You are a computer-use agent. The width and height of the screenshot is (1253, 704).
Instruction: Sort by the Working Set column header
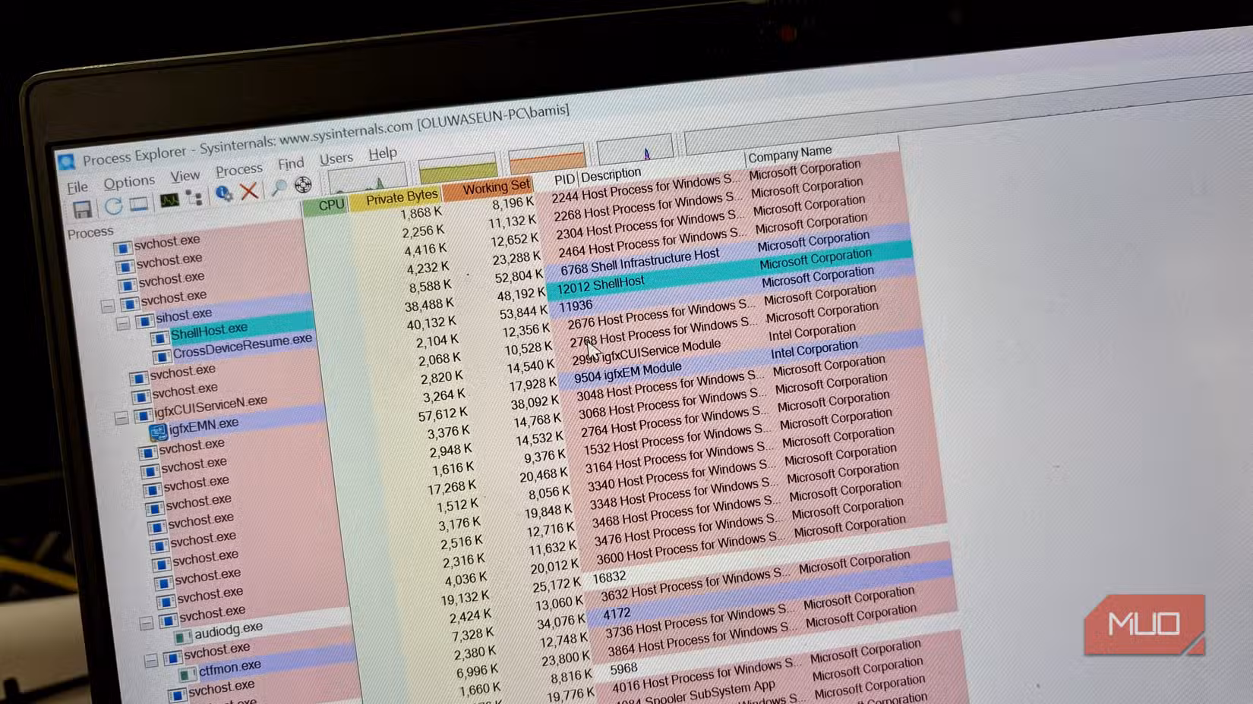pos(488,188)
